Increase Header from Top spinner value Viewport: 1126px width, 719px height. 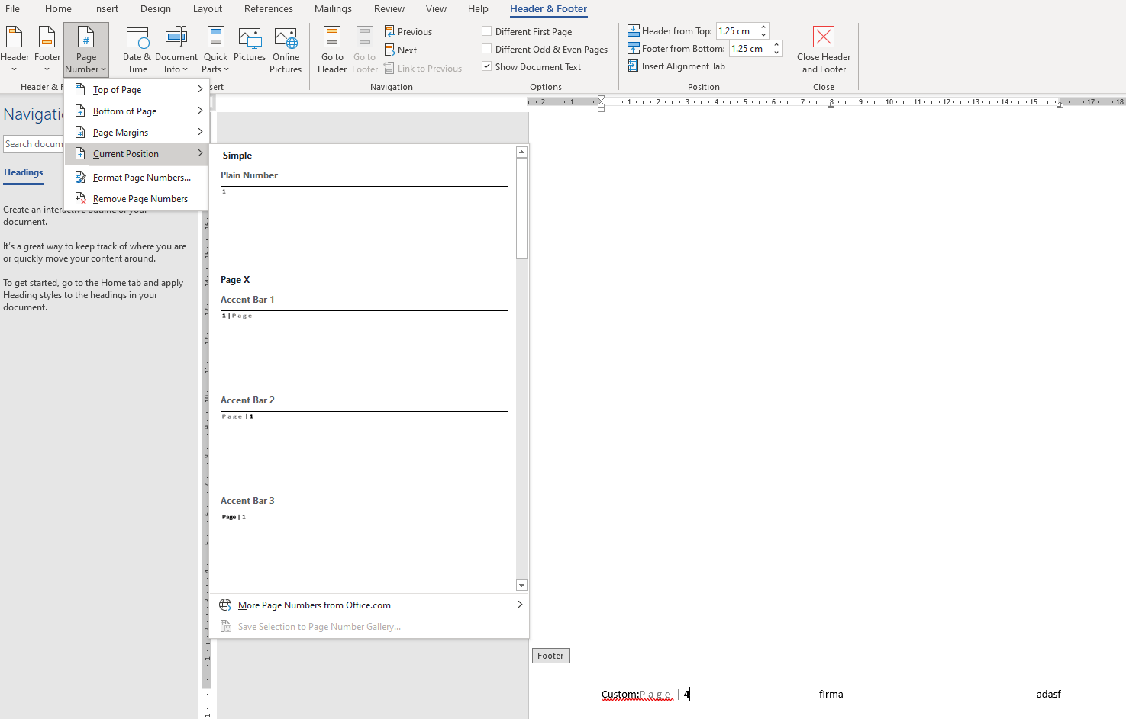[x=763, y=27]
